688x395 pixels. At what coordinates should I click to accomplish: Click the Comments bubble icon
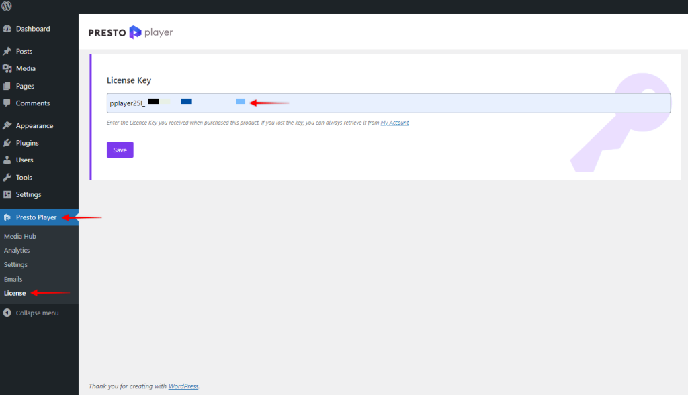[7, 103]
